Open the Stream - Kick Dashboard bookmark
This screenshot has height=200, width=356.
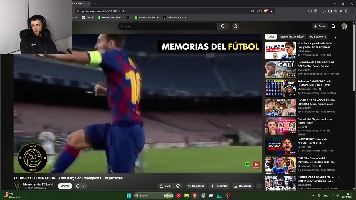tap(147, 17)
